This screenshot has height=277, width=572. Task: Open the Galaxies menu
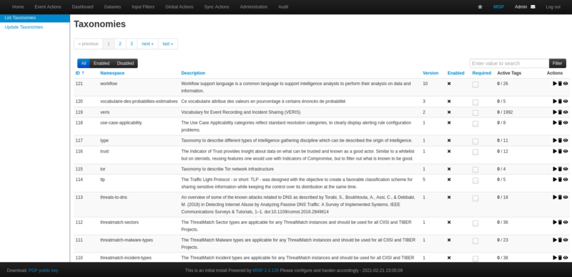click(112, 7)
